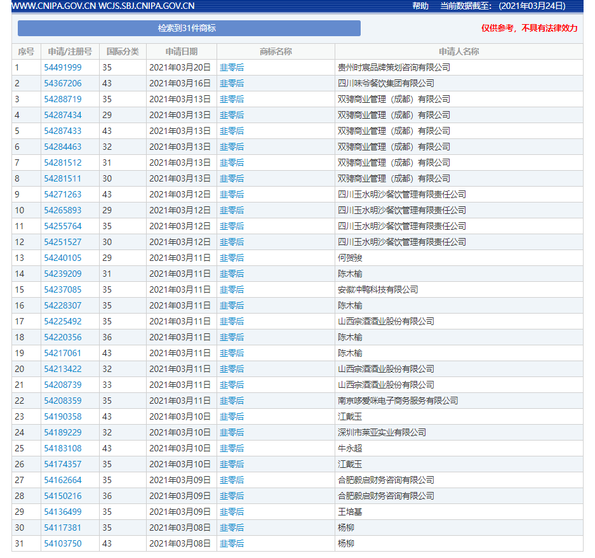Open registration number 54225492
595x558 pixels.
(x=63, y=322)
